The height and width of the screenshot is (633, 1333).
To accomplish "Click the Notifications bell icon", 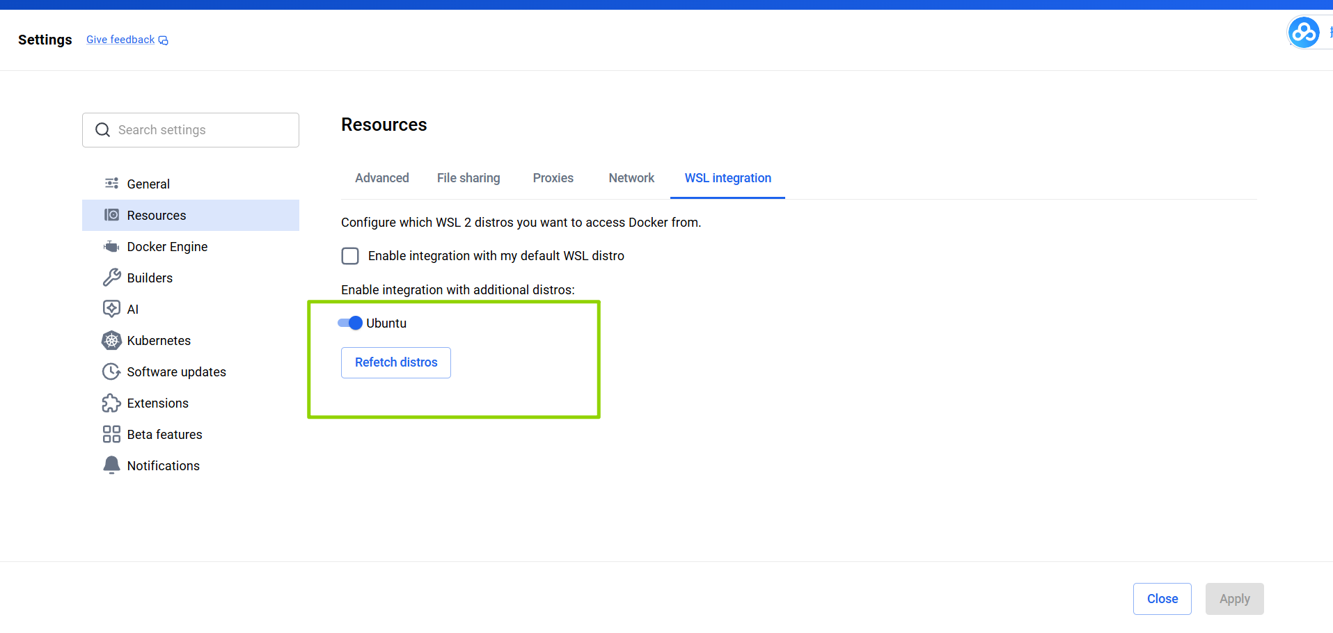I will click(x=111, y=465).
